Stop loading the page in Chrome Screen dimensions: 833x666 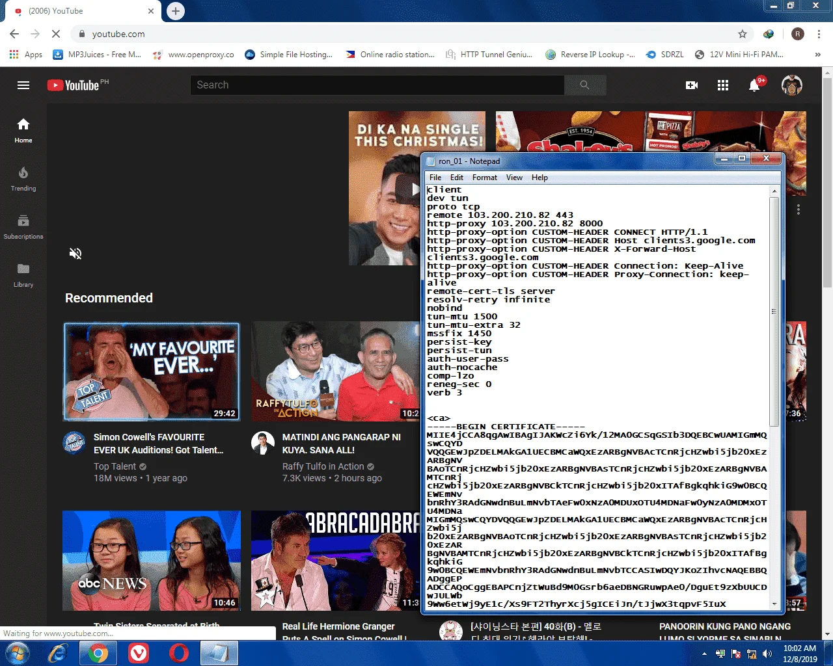[56, 34]
